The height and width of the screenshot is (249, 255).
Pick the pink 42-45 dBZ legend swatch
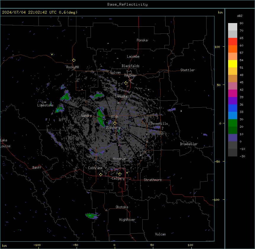(233, 86)
